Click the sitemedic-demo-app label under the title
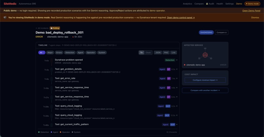 pyautogui.click(x=58, y=37)
